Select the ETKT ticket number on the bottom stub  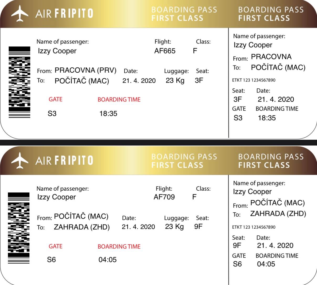pyautogui.click(x=254, y=227)
